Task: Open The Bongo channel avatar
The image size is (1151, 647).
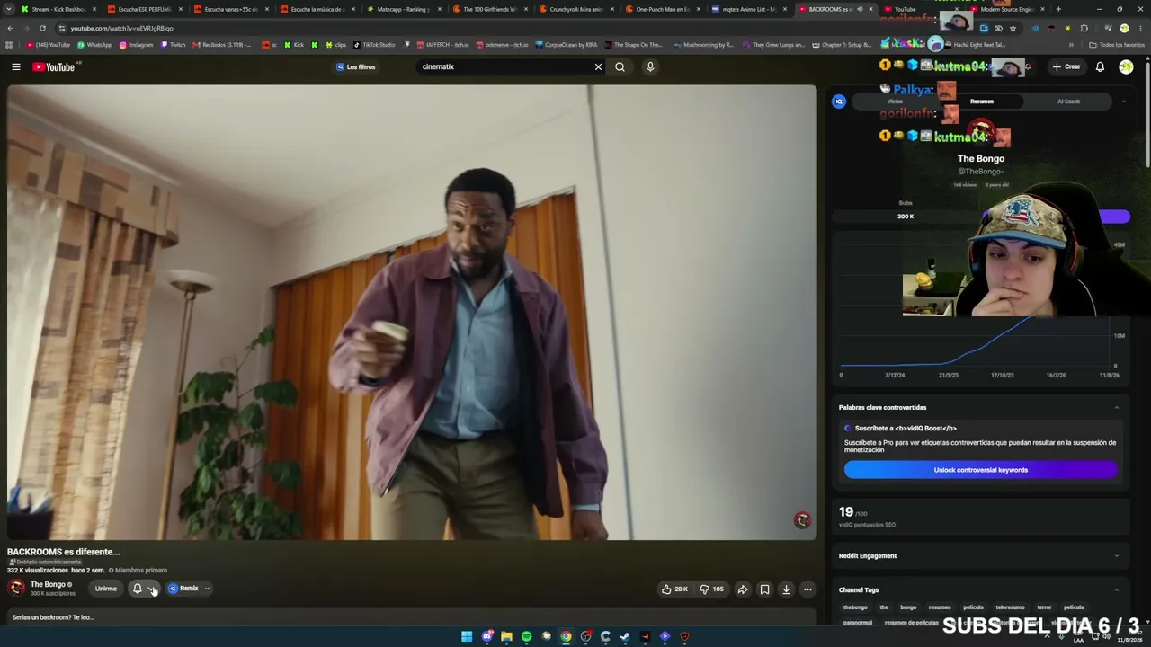Action: tap(16, 588)
